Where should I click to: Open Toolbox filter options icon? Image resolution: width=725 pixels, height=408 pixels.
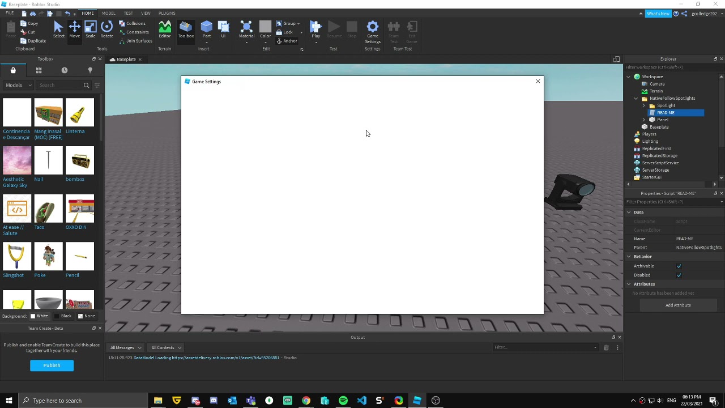(97, 86)
